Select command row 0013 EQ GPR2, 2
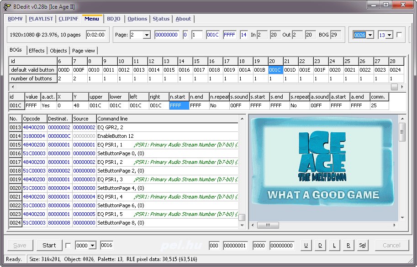 pyautogui.click(x=123, y=127)
